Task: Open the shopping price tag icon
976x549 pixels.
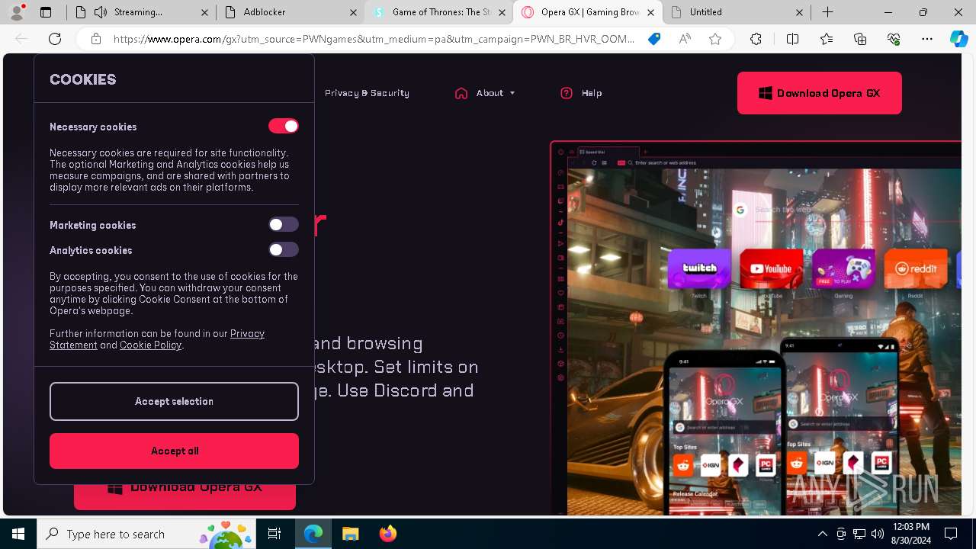Action: pos(654,39)
